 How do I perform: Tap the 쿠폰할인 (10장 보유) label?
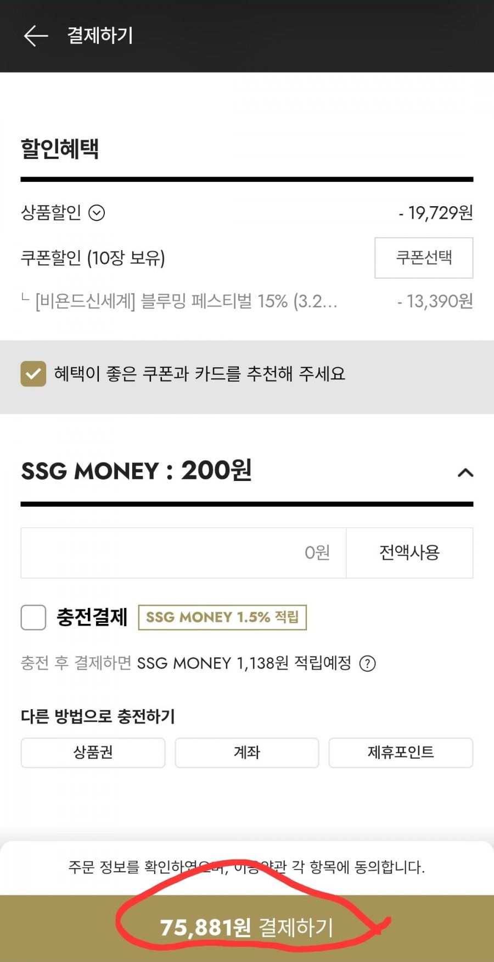tap(93, 258)
